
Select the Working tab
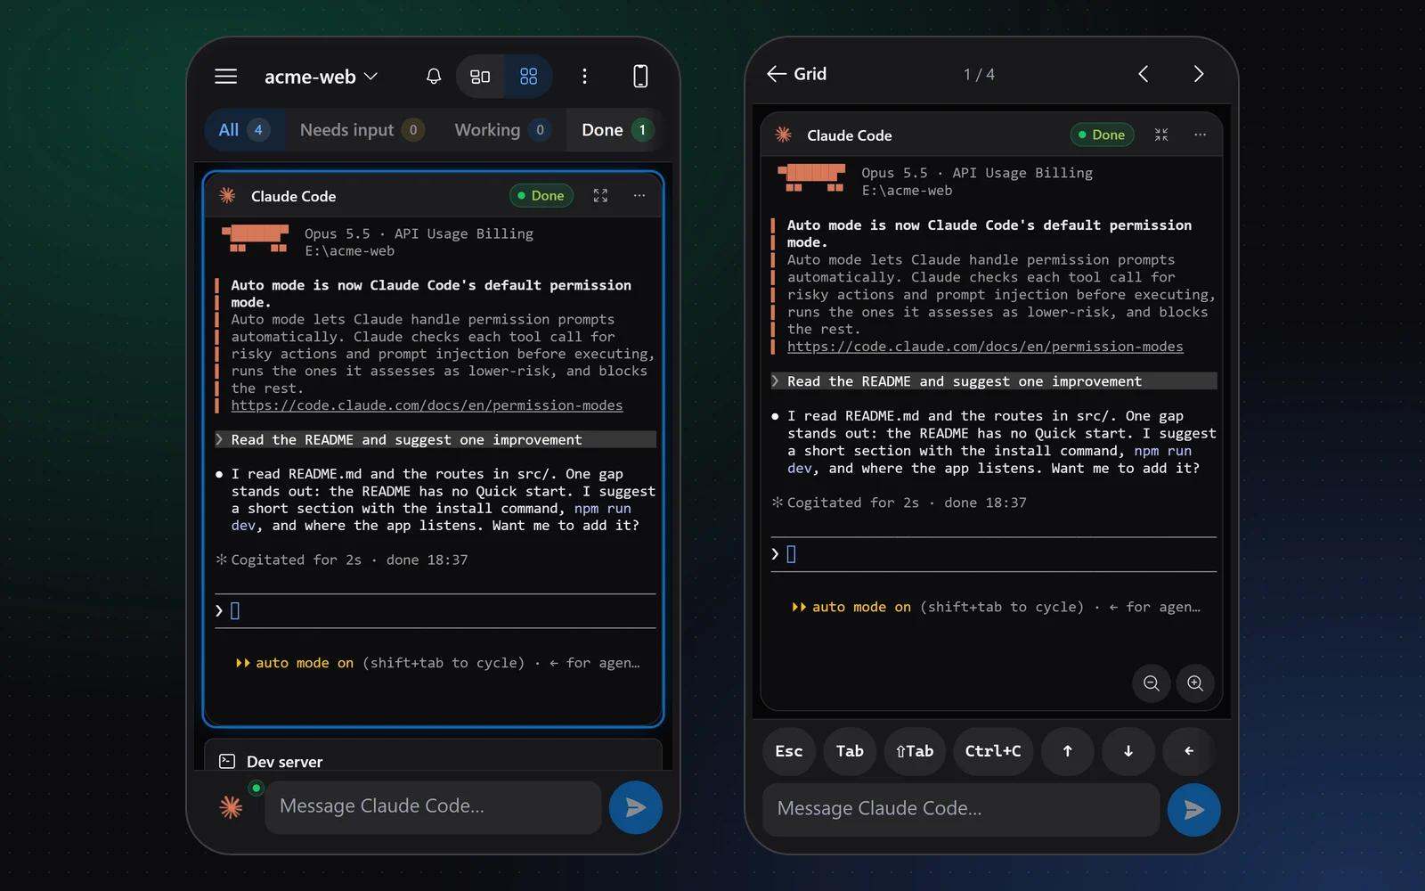(502, 130)
